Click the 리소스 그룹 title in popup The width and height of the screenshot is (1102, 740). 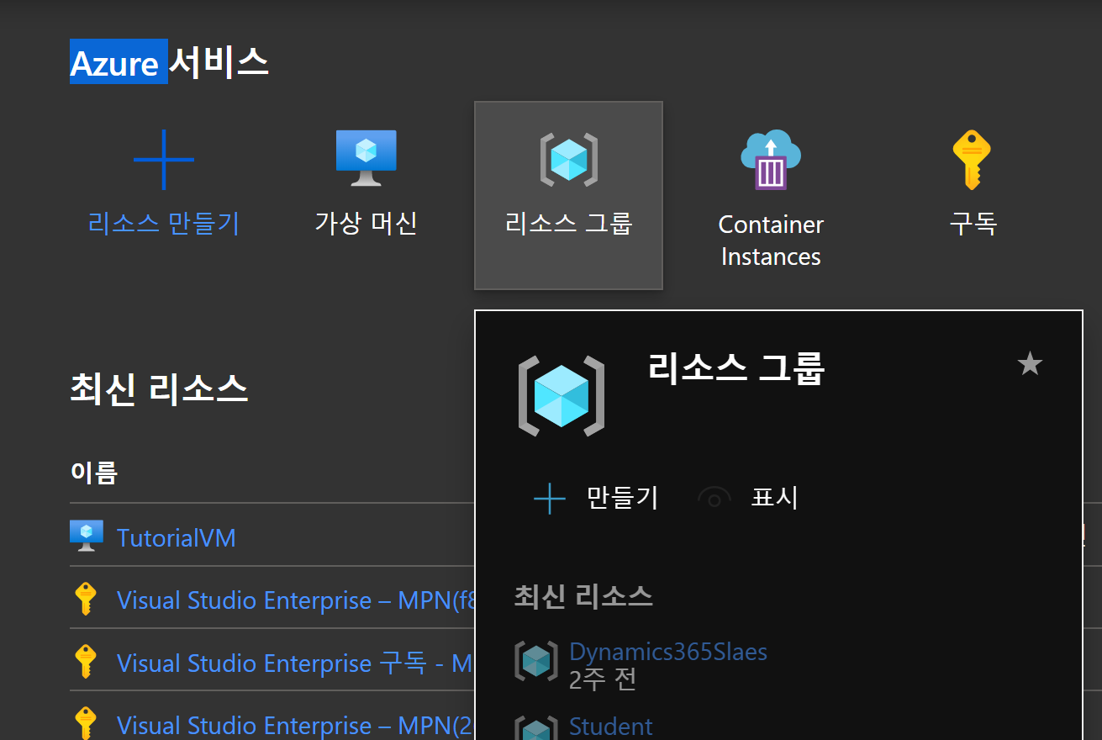(x=736, y=367)
